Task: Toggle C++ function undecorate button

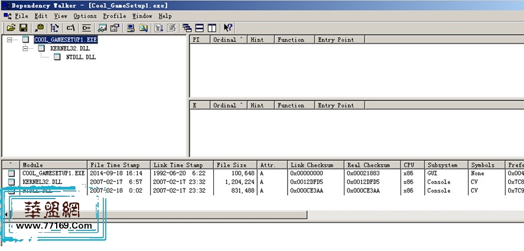Action: [87, 28]
